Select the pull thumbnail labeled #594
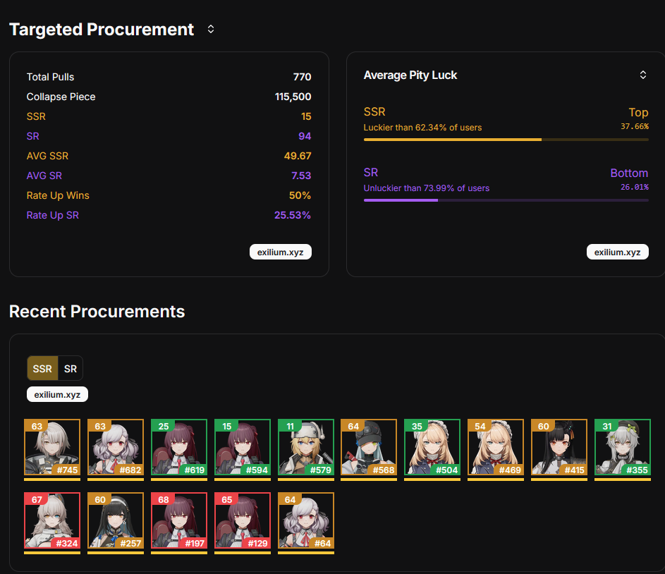Screen dimensions: 665x574 (x=242, y=447)
